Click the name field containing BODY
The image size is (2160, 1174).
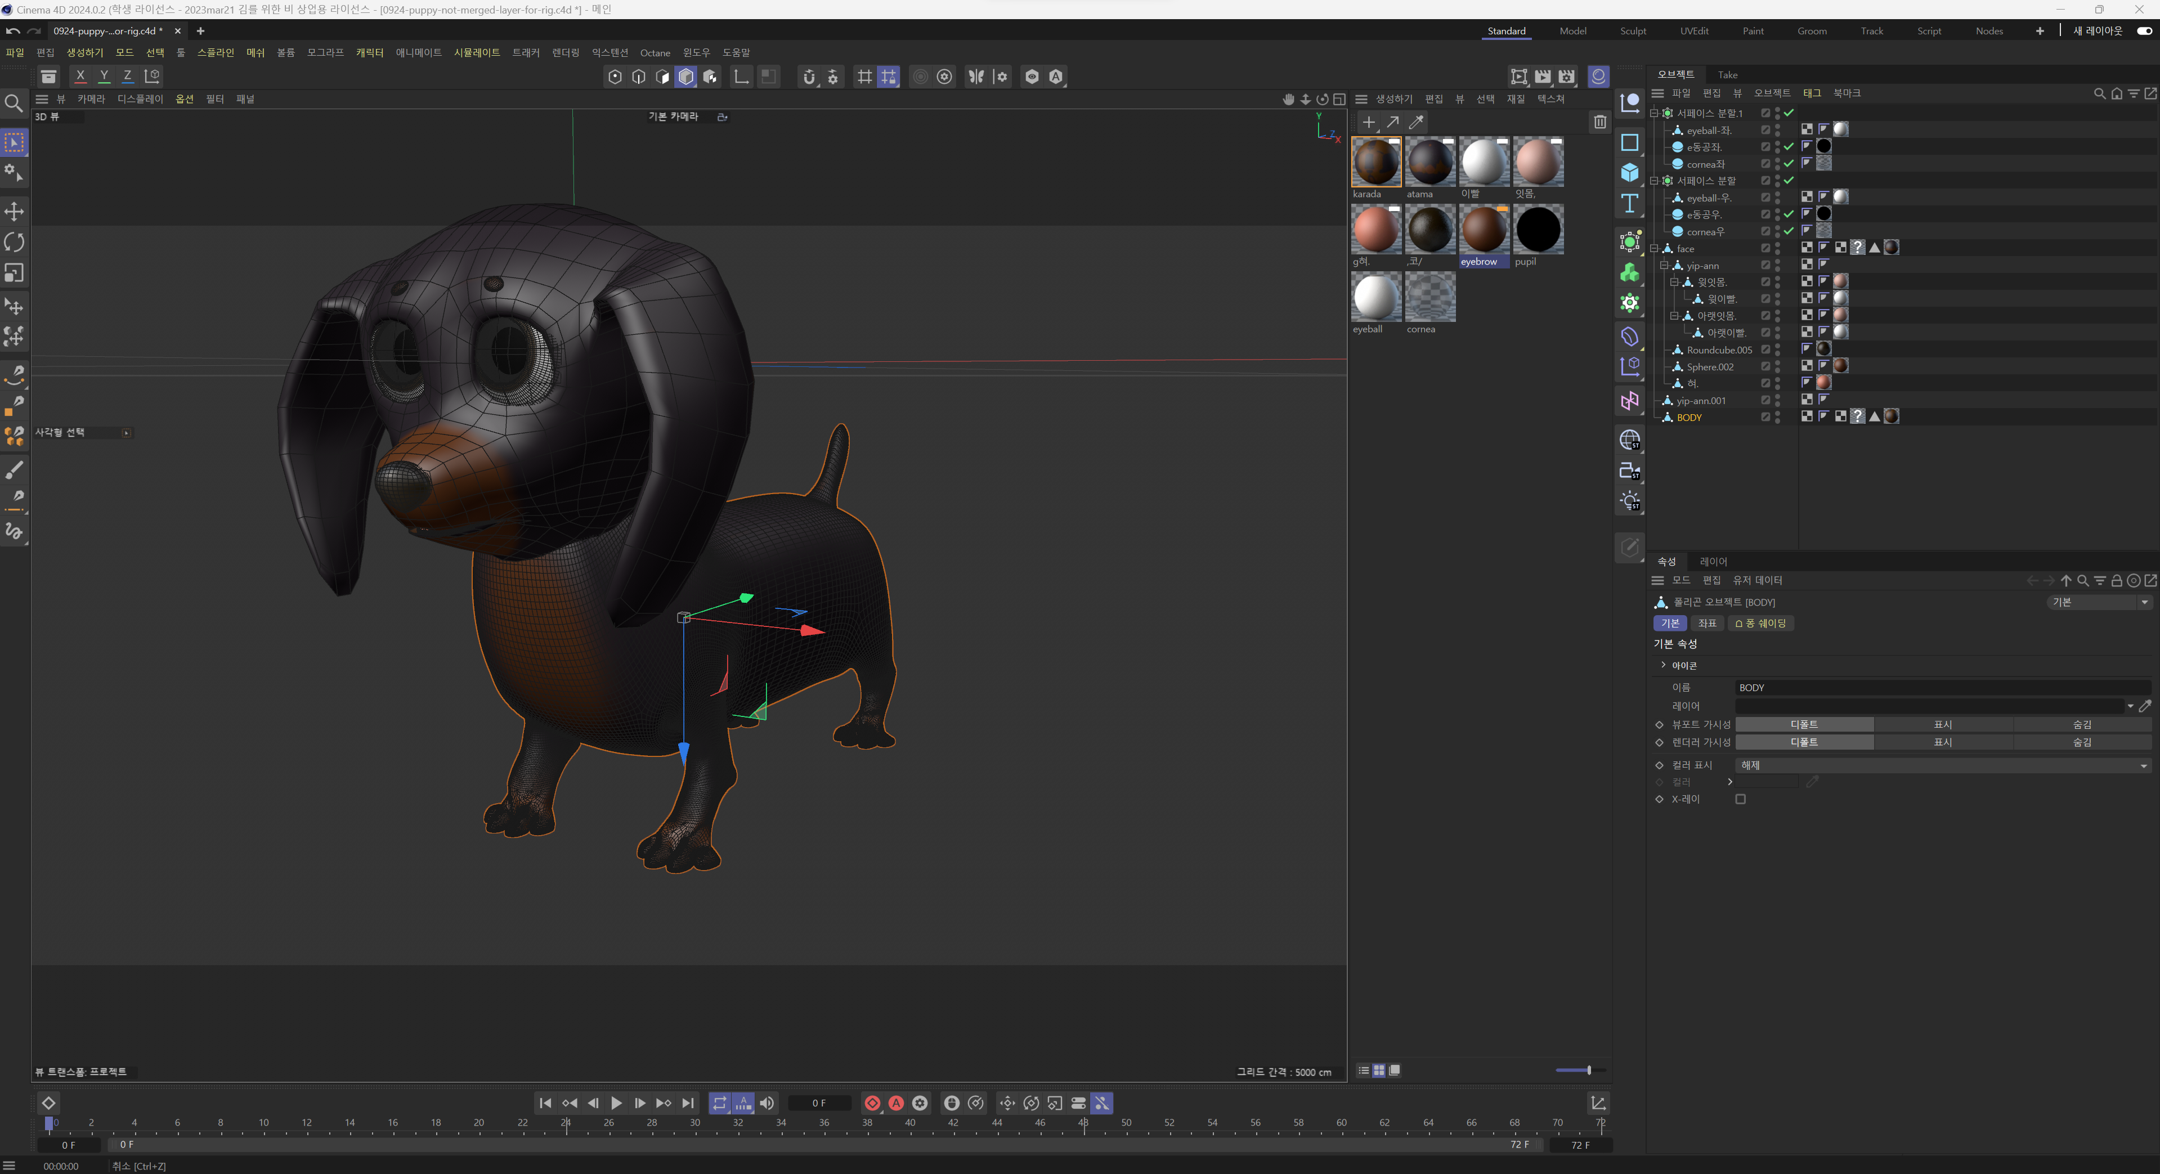point(1942,688)
